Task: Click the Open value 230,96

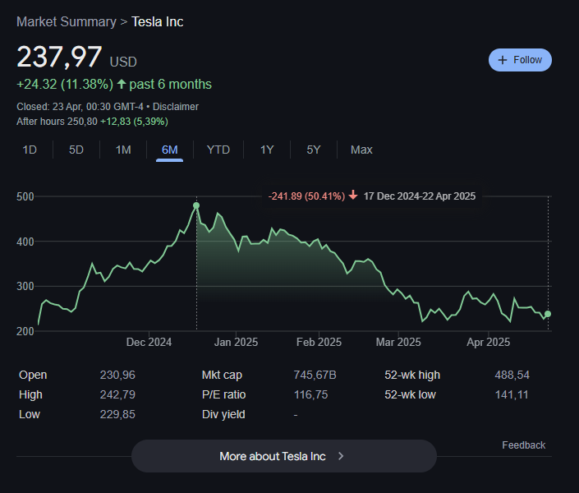Action: point(117,375)
